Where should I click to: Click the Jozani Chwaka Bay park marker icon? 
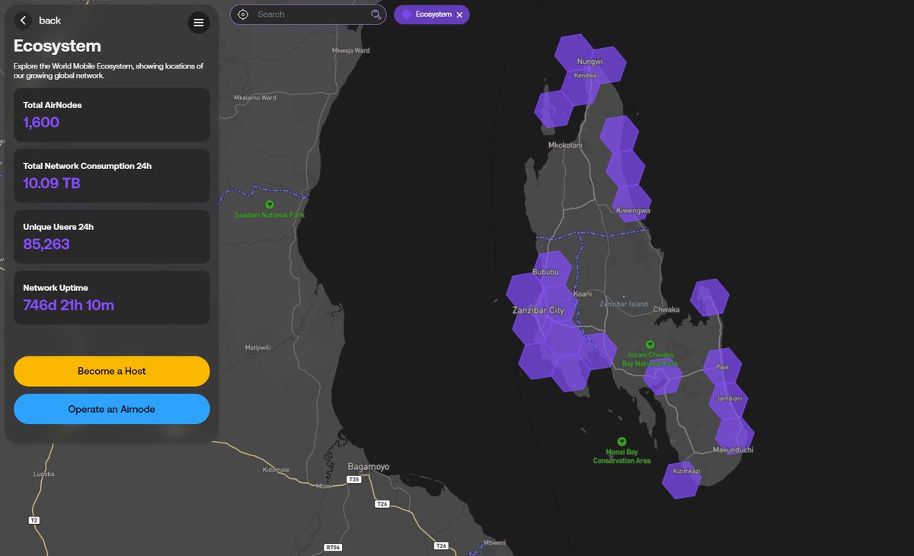click(x=650, y=345)
